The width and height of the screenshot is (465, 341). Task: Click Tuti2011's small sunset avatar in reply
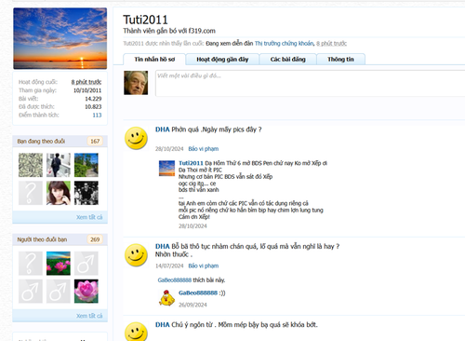[x=166, y=169]
